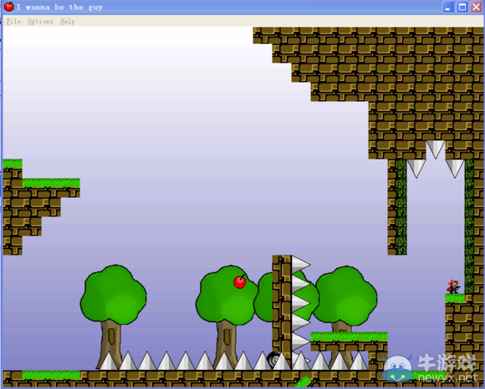Screen dimensions: 485x389
Task: Click the red apple icon in title bar
Action: click(x=9, y=7)
